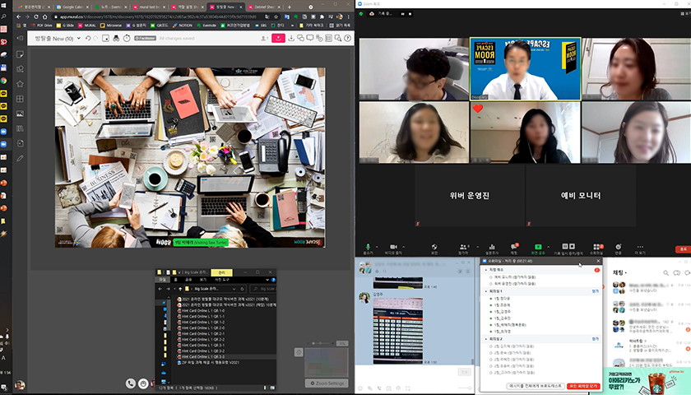Click the pink Mural share button
The image size is (691, 395).
pyautogui.click(x=278, y=39)
